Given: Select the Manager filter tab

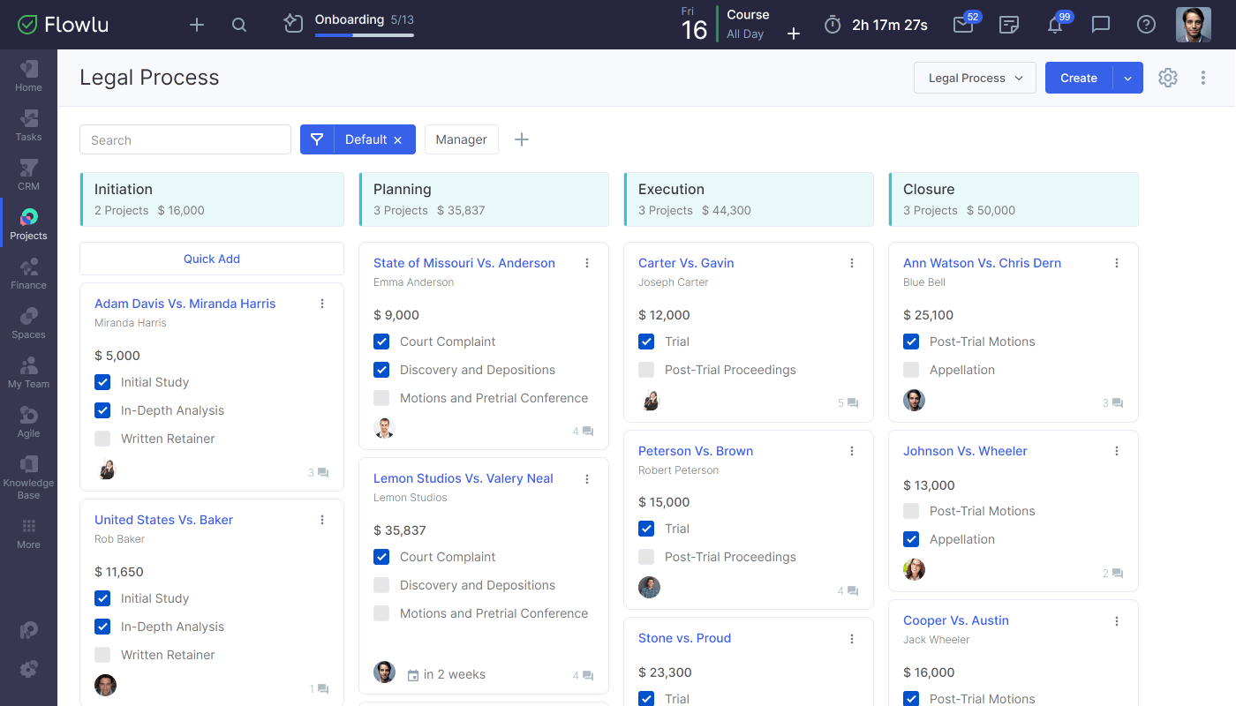Looking at the screenshot, I should (x=461, y=139).
